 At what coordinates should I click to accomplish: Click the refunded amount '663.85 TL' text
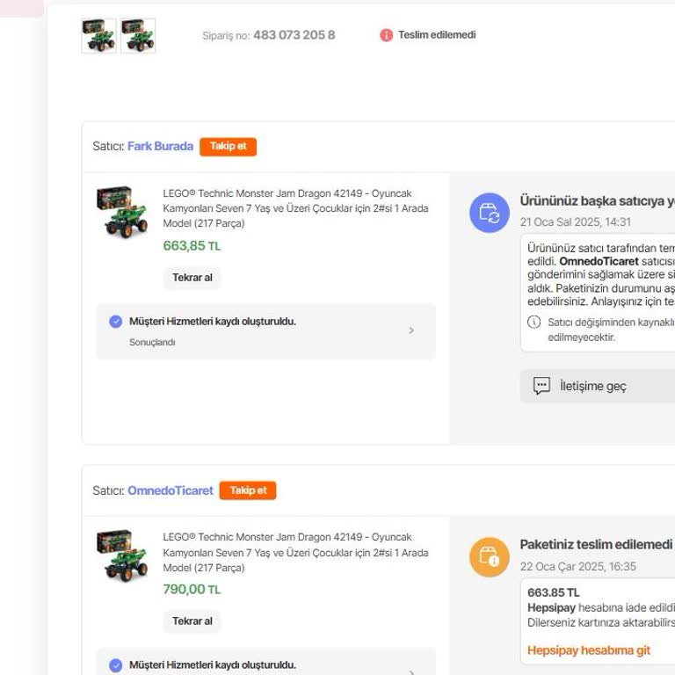point(554,592)
